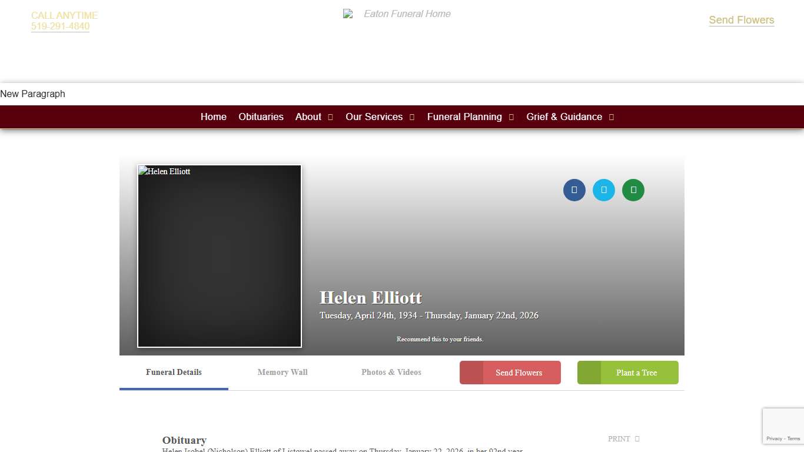Open the Eaton Funeral Home logo
804x452 pixels.
point(397,14)
